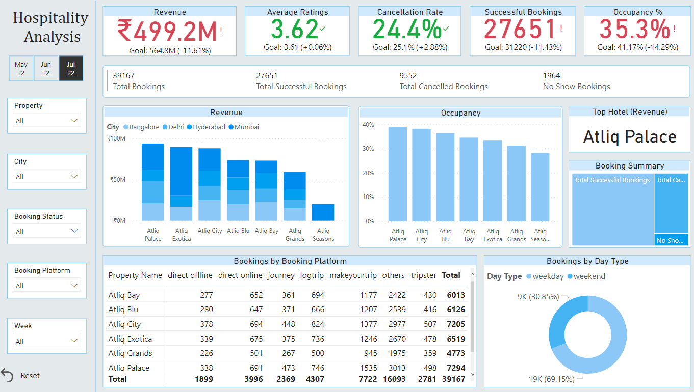Select the May 22 month slicer
This screenshot has height=392, width=694.
tap(21, 69)
